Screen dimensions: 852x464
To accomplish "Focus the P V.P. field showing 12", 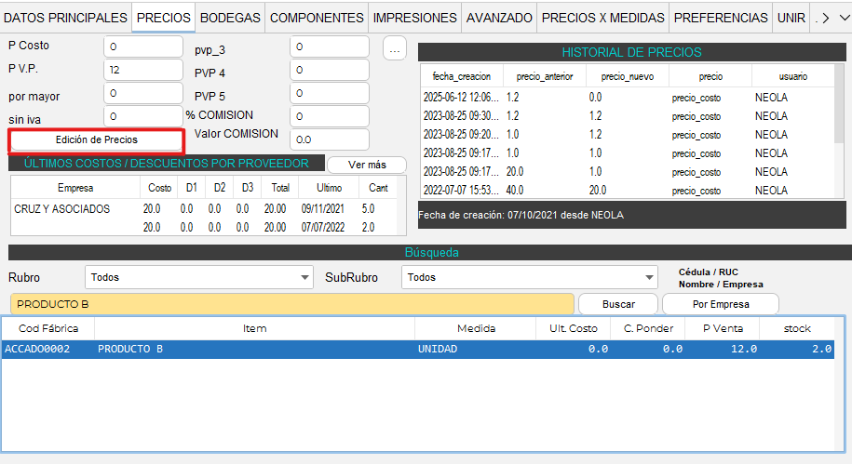I will click(143, 70).
